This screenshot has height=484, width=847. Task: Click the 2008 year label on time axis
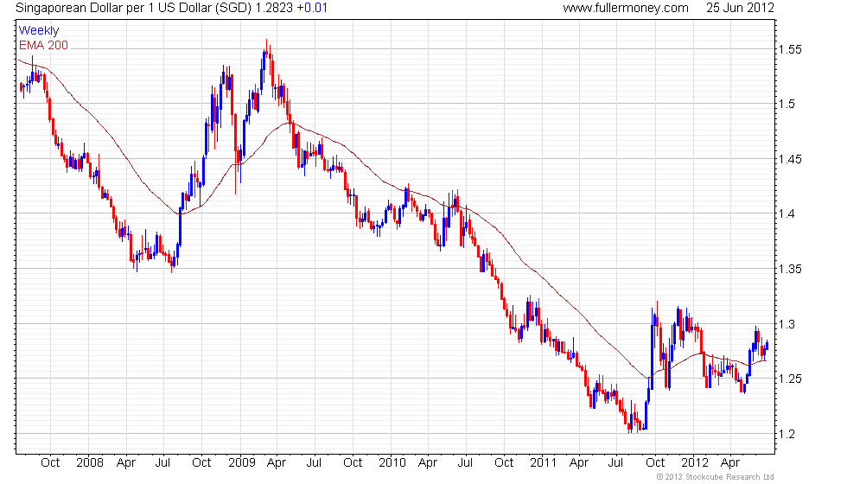[90, 463]
